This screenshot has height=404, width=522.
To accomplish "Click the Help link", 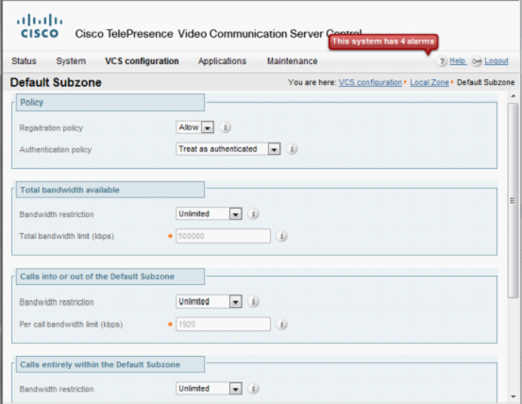I will (458, 61).
